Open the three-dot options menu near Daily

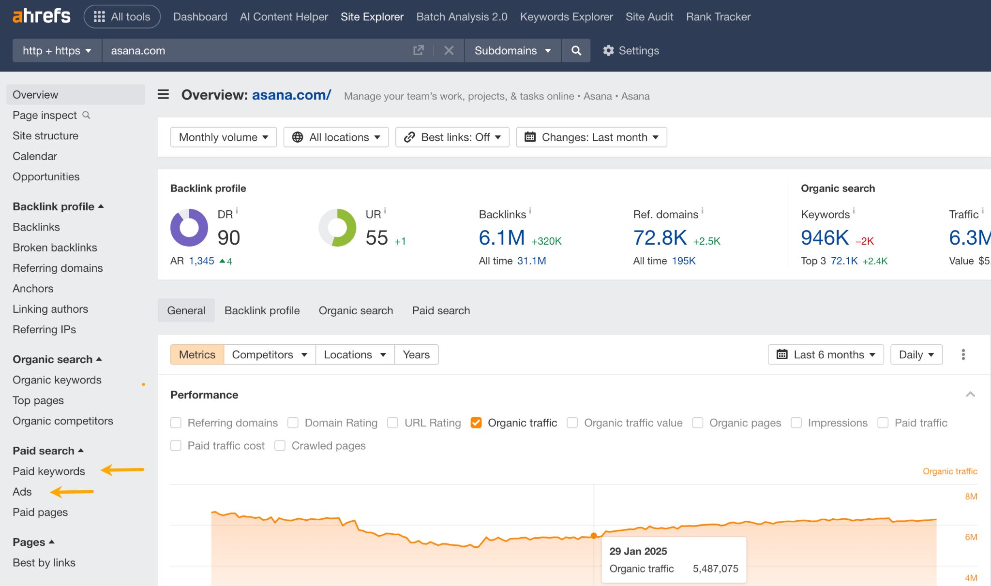pyautogui.click(x=963, y=354)
